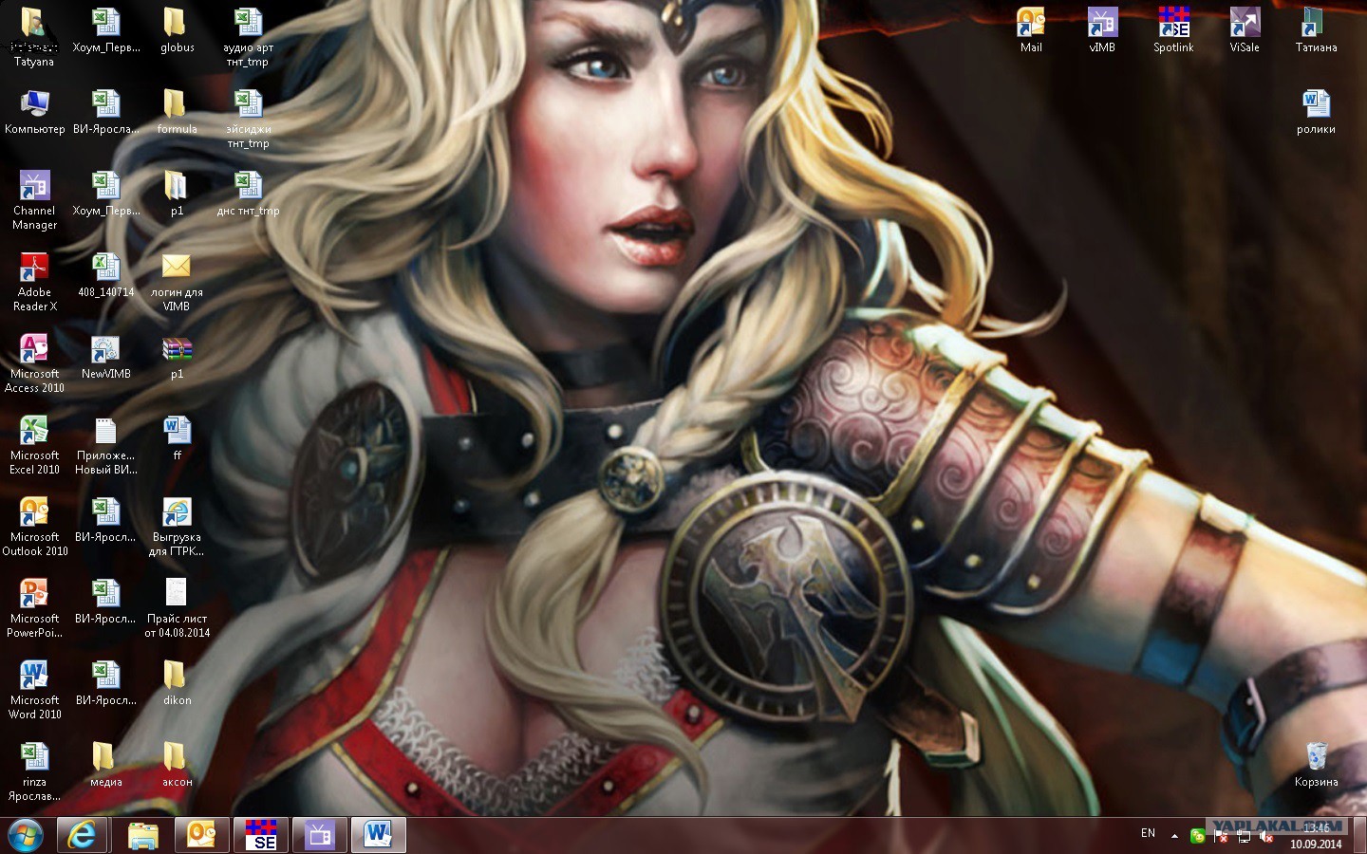
Task: Open the Корзина recycle bin
Action: (x=1316, y=766)
